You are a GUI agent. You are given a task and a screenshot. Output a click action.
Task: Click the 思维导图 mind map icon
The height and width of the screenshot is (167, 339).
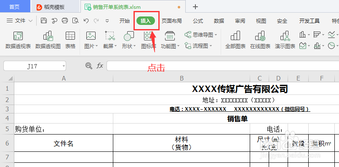click(188, 35)
